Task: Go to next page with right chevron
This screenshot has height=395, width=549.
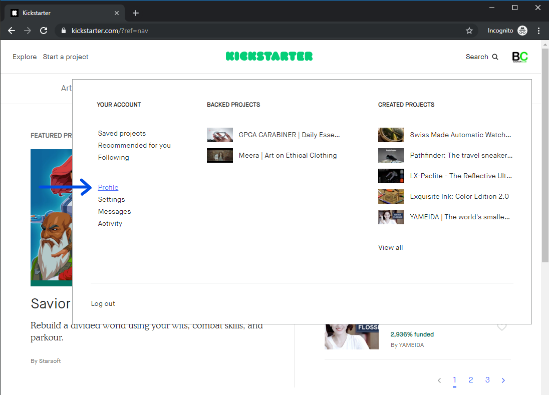Action: point(503,380)
